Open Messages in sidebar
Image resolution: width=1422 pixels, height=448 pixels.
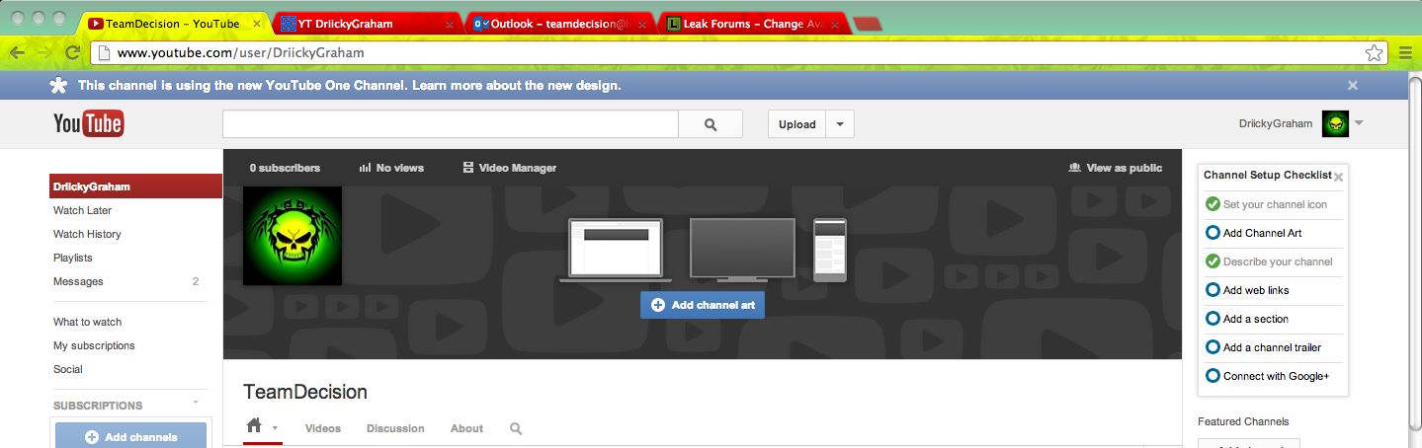click(x=78, y=281)
